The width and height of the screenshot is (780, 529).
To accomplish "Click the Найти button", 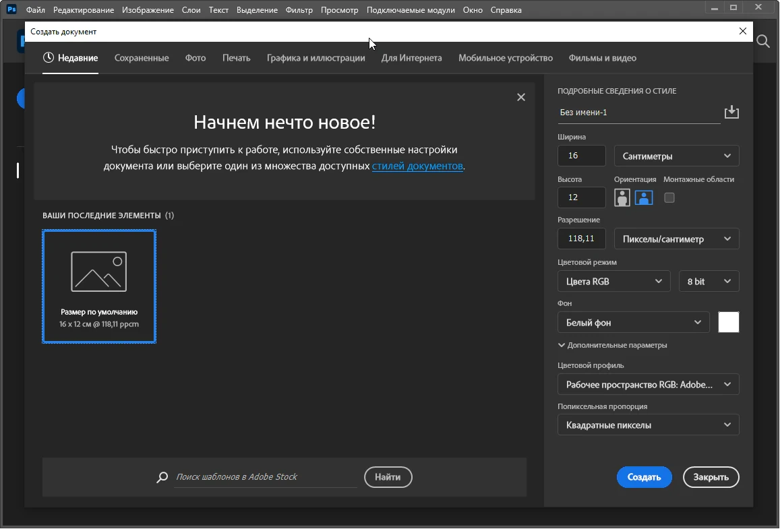I will 388,477.
